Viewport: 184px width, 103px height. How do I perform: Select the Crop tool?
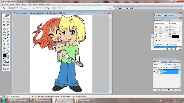[x=4, y=25]
